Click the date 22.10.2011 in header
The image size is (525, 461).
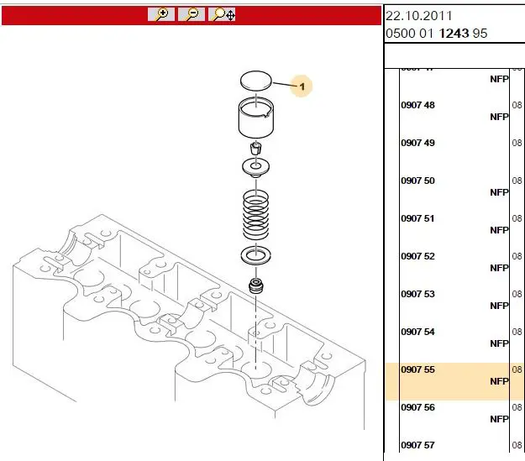pyautogui.click(x=417, y=16)
